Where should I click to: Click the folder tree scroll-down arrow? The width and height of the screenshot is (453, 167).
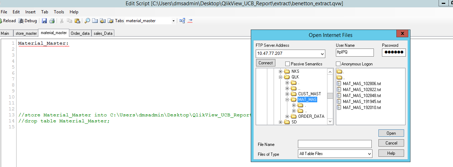[x=330, y=122]
